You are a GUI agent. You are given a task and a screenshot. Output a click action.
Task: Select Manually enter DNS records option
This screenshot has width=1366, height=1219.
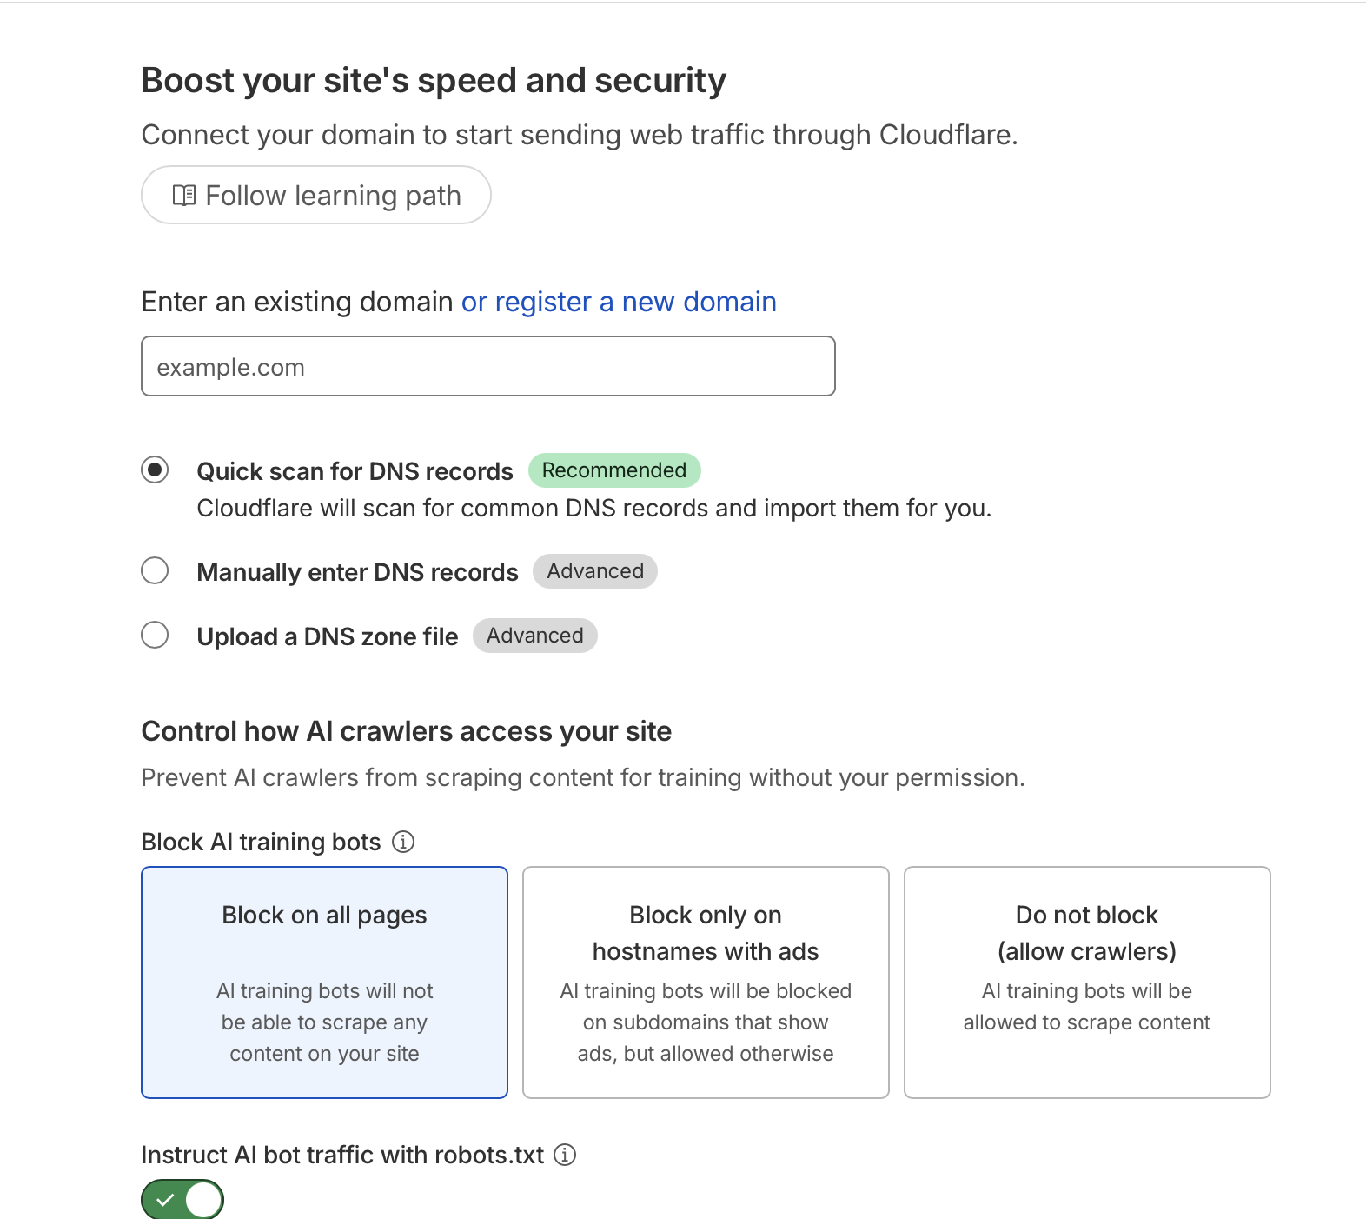(x=155, y=571)
